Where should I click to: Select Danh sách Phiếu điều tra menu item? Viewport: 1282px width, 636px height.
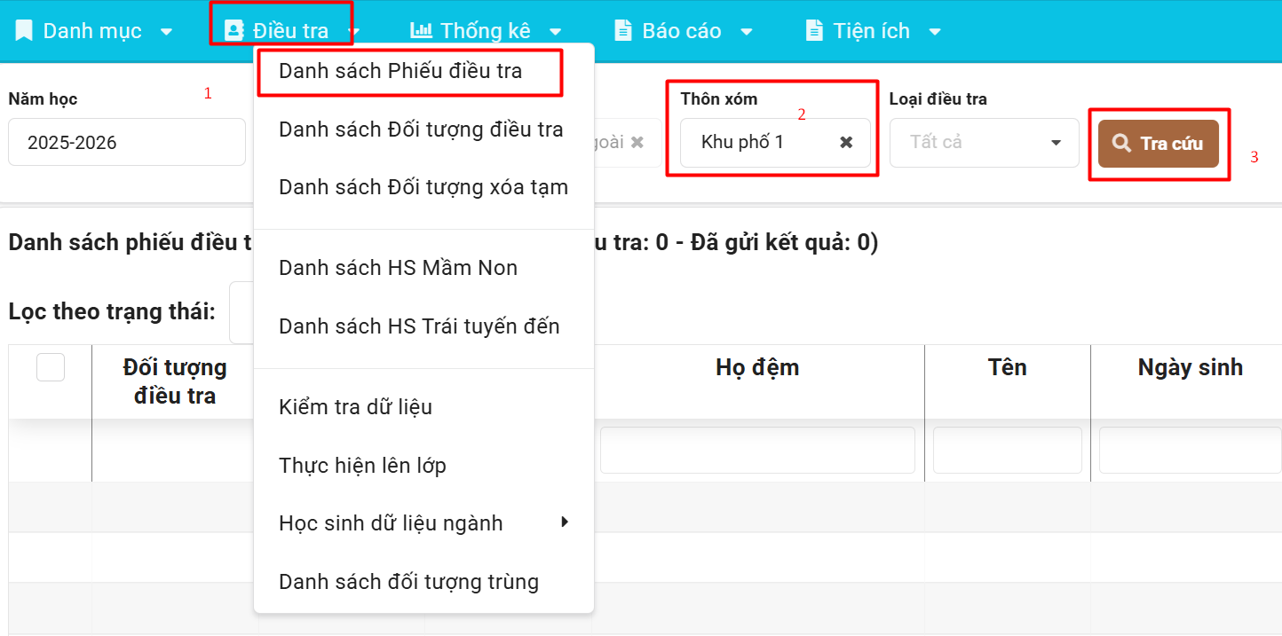pos(400,71)
